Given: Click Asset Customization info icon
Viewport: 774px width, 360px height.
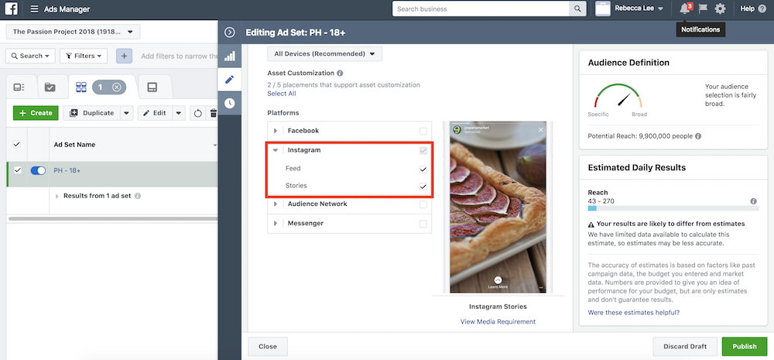Looking at the screenshot, I should [340, 73].
